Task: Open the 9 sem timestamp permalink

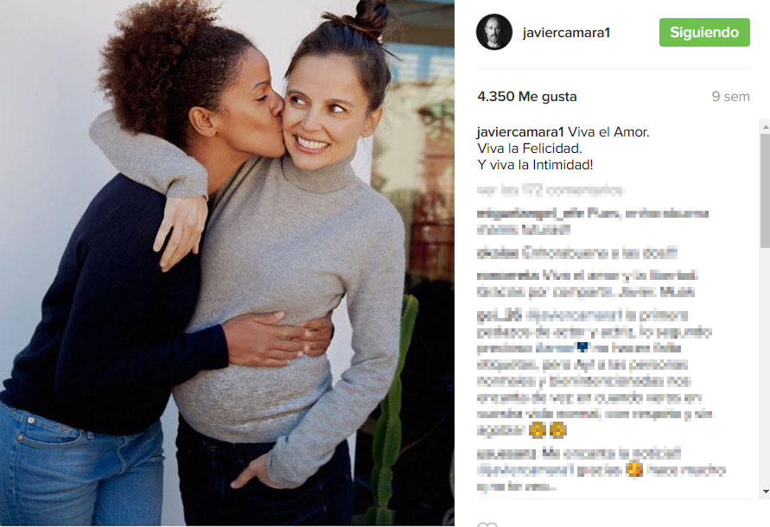Action: click(731, 96)
